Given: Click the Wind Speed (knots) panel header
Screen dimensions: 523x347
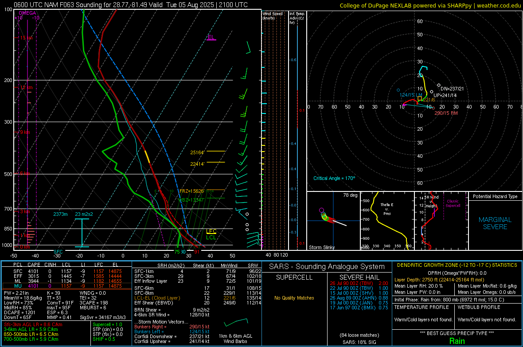Looking at the screenshot, I should [x=273, y=16].
